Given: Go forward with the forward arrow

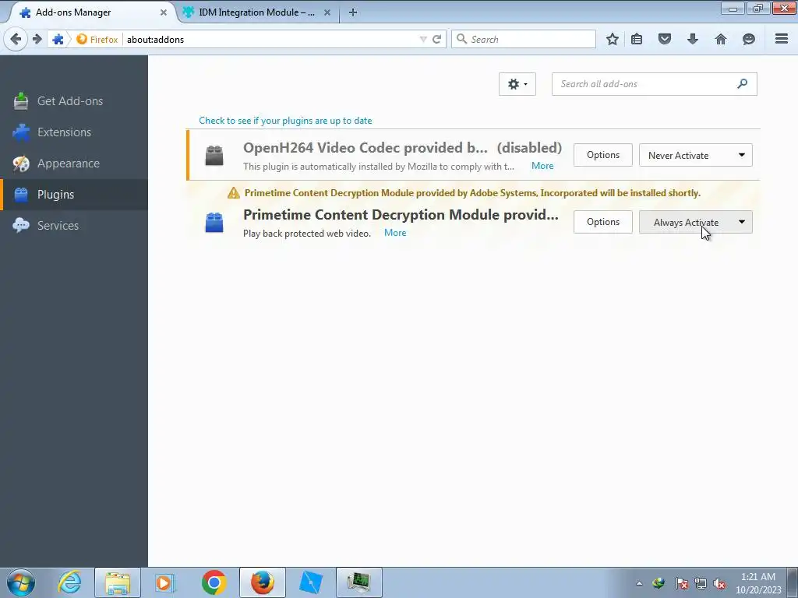Looking at the screenshot, I should point(37,39).
